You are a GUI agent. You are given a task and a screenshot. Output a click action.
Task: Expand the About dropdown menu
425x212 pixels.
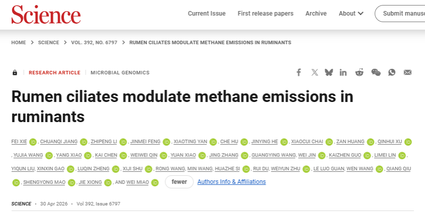tap(351, 14)
